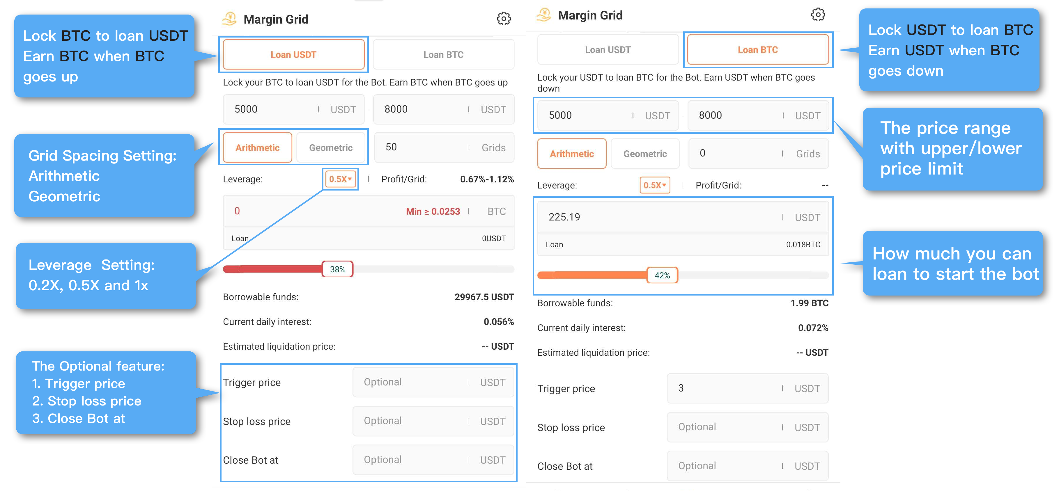1059x491 pixels.
Task: Switch to Loan BTC tab in left panel
Action: point(443,55)
